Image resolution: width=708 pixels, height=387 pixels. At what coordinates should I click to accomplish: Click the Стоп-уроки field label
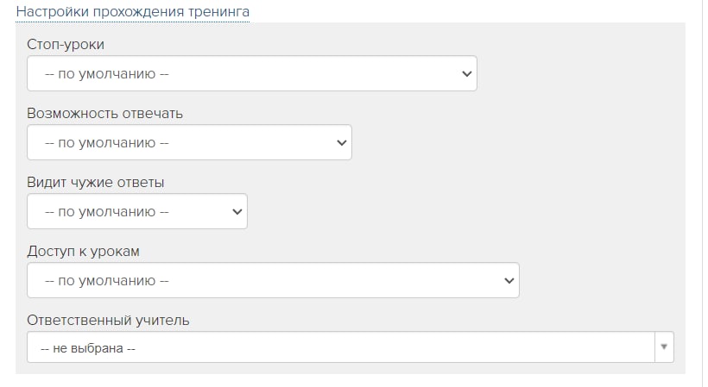tap(66, 45)
